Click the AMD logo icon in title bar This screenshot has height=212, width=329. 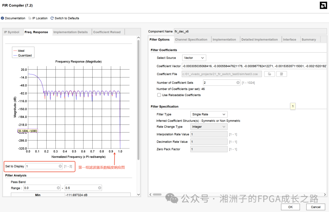point(323,5)
